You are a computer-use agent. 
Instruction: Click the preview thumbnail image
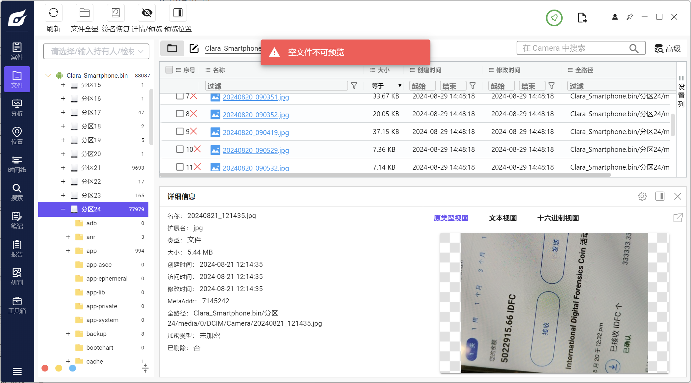tap(554, 303)
